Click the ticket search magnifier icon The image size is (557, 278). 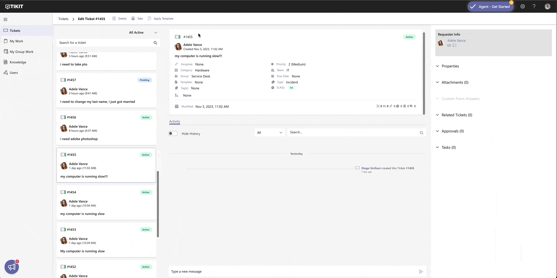pyautogui.click(x=155, y=43)
